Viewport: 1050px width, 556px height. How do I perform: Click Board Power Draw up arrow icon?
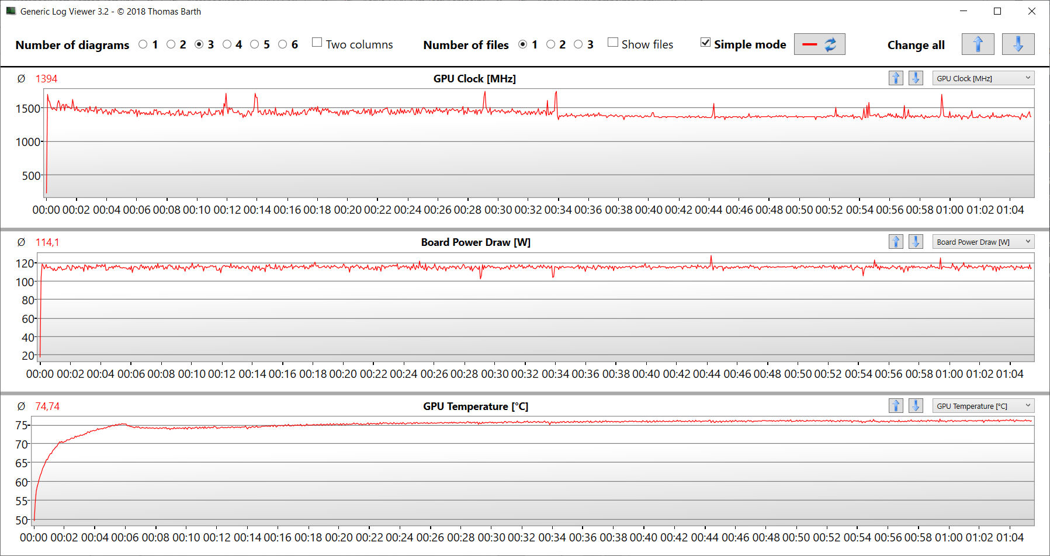click(x=896, y=242)
